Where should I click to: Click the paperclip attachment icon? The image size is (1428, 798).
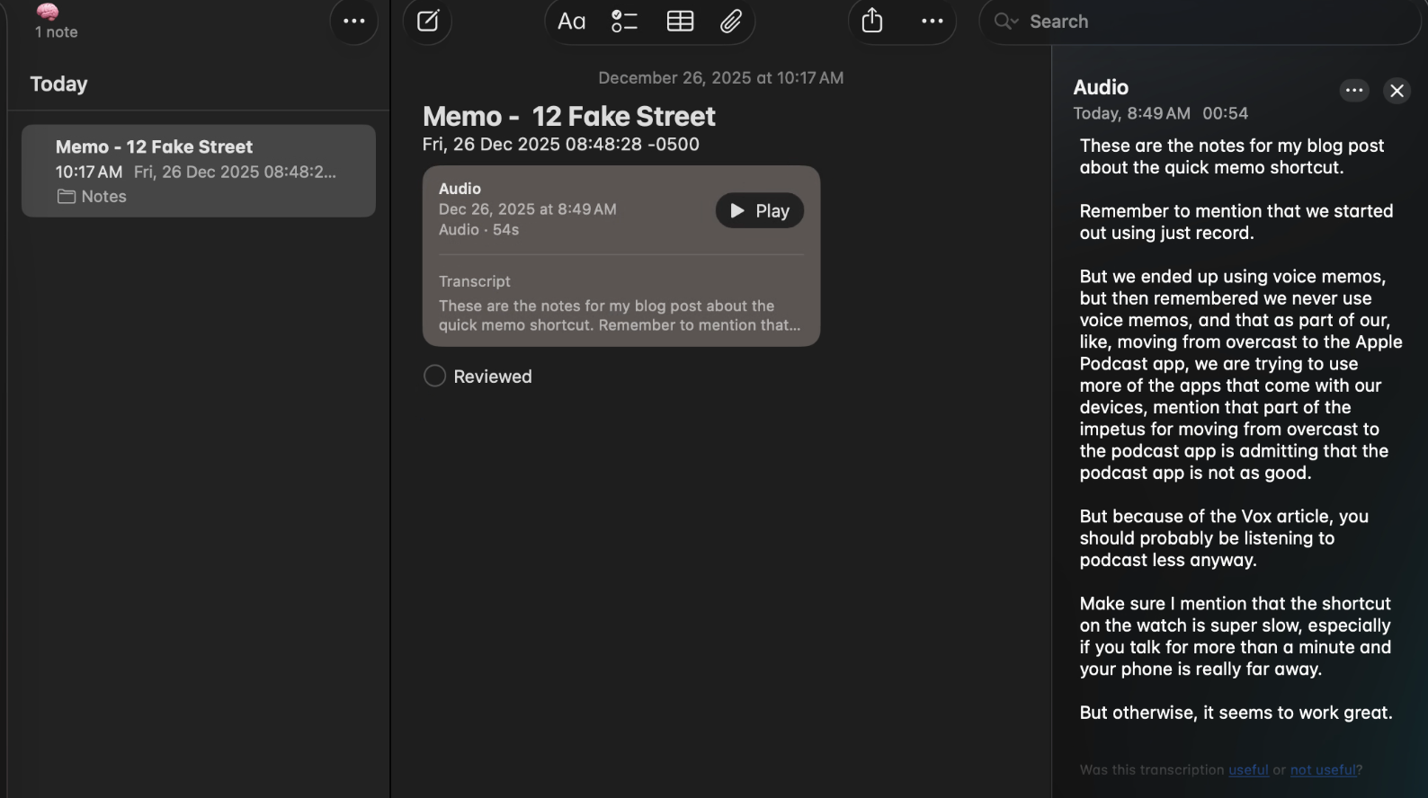[x=731, y=22]
